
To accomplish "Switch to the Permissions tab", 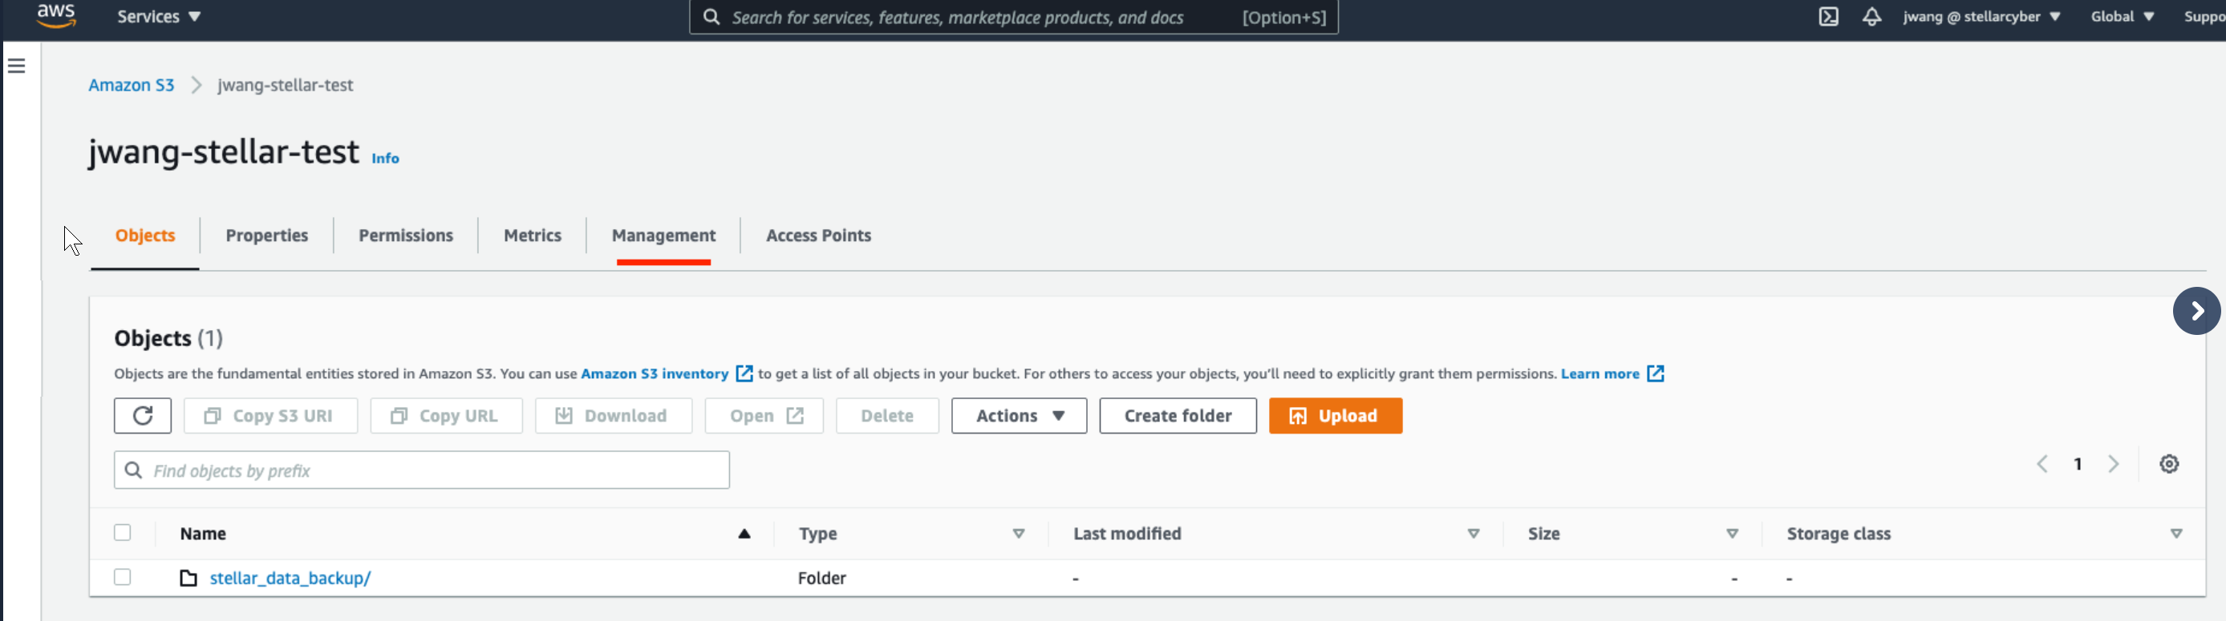I will (x=405, y=236).
